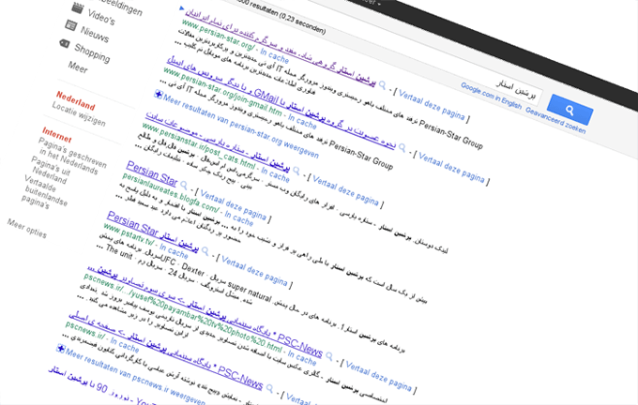The image size is (638, 405).
Task: Open In cache for www.pstartv.tv/
Action: pyautogui.click(x=174, y=251)
